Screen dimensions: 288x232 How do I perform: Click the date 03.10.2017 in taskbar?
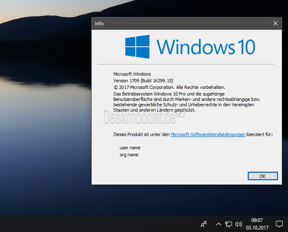click(257, 227)
